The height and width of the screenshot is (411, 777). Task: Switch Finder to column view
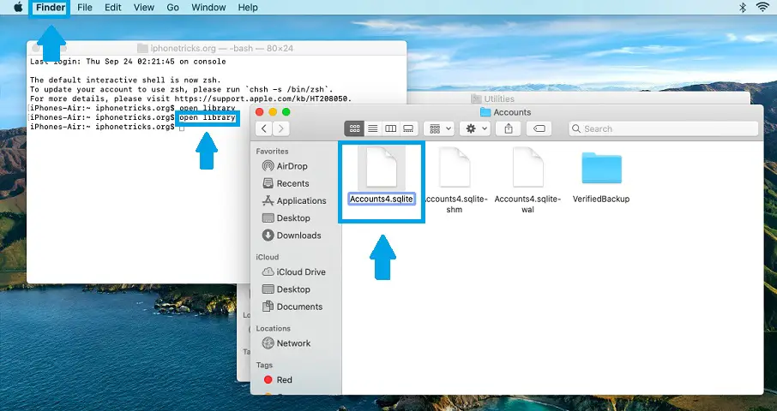[x=390, y=128]
